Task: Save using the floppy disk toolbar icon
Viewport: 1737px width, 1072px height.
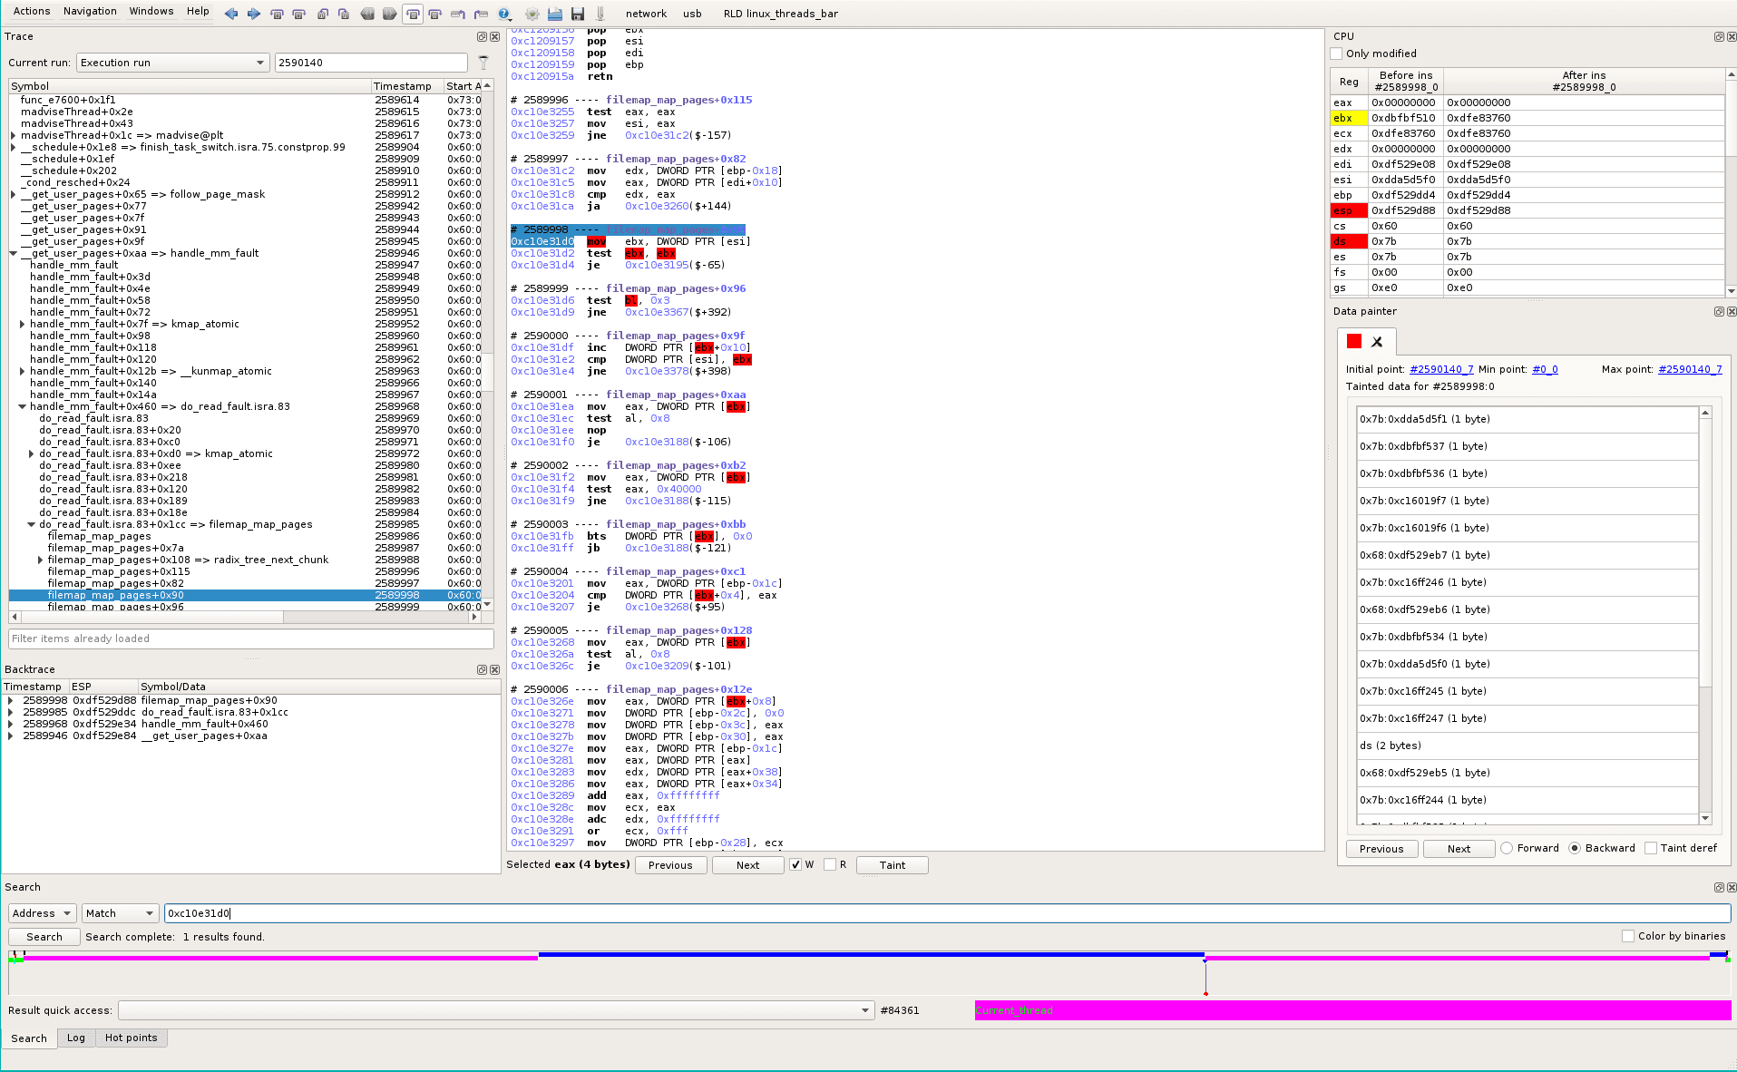Action: (x=578, y=15)
